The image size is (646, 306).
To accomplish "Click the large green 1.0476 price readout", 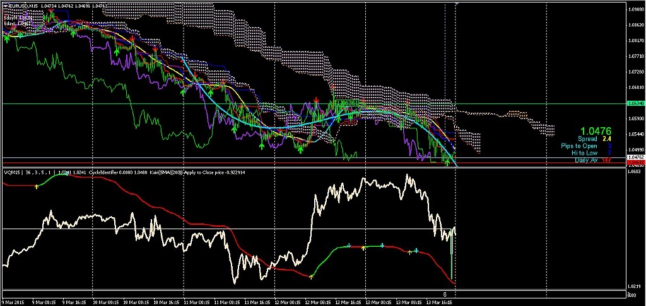I will pos(597,131).
